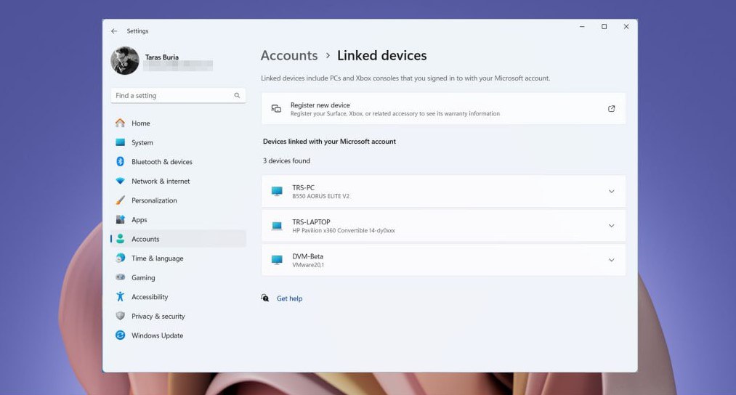This screenshot has width=736, height=395.
Task: Click the Personalization paintbrush icon
Action: (x=120, y=200)
